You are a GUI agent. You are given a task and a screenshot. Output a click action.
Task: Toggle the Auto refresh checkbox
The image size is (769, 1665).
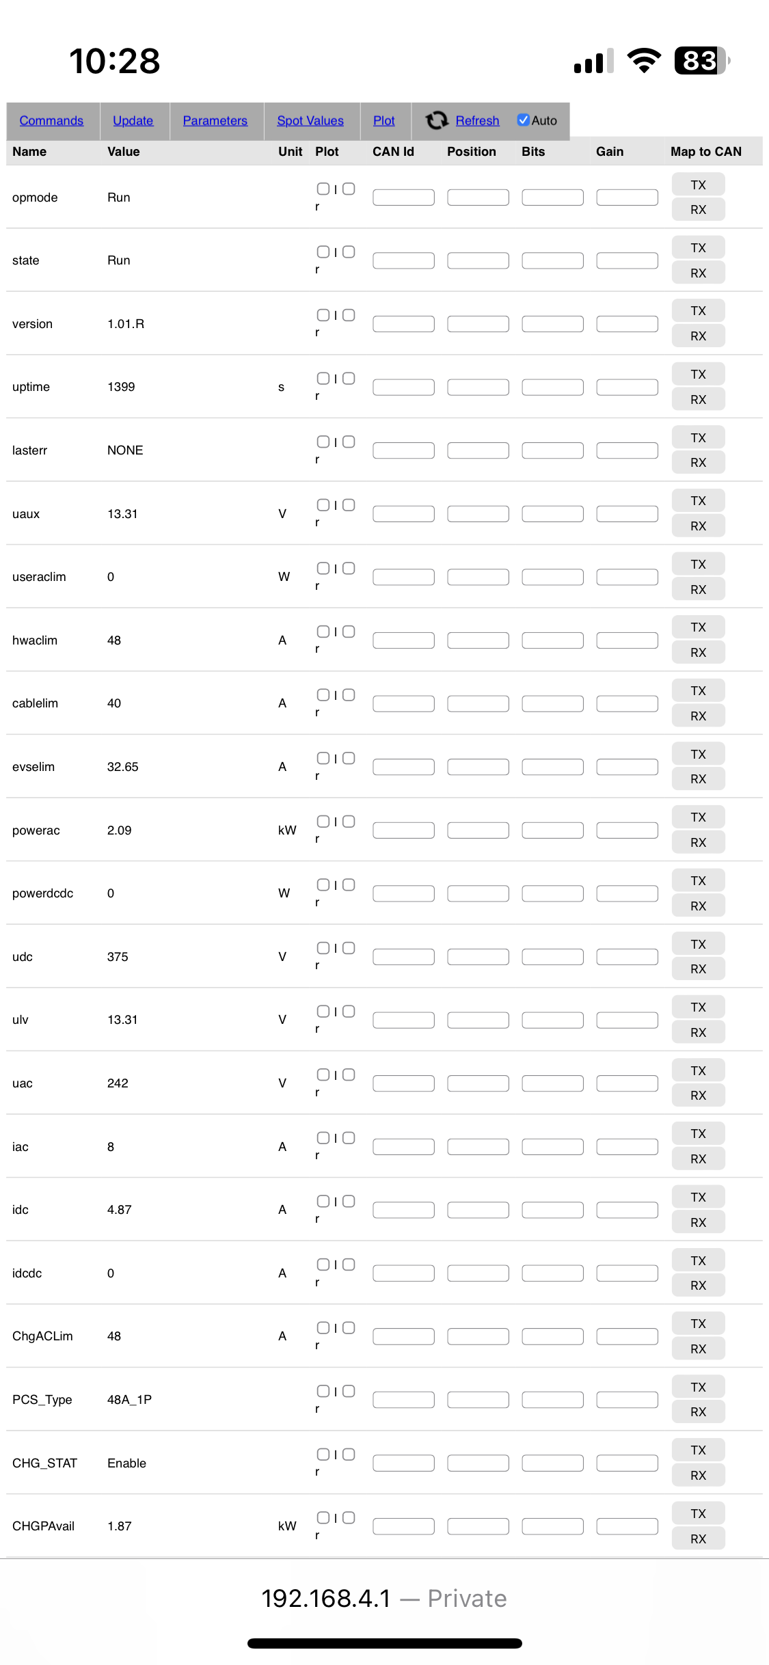coord(524,120)
